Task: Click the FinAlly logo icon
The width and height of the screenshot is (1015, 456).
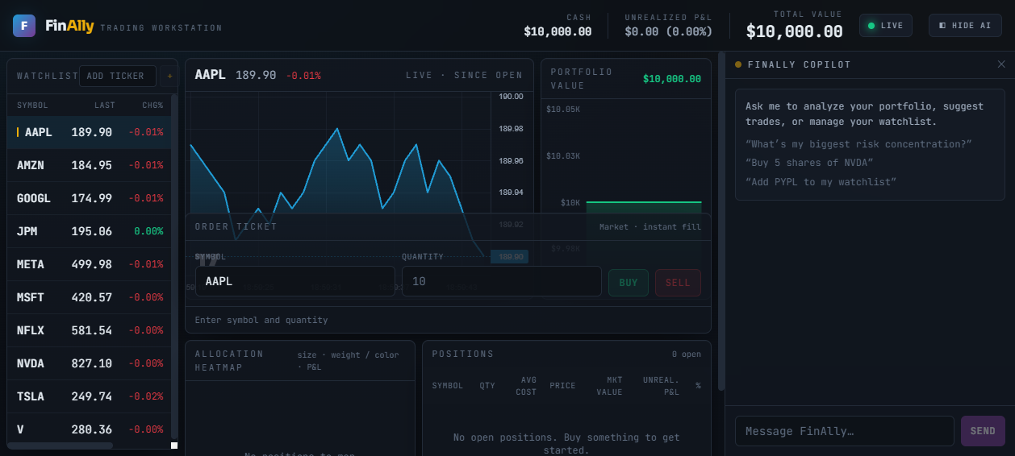Action: coord(24,26)
